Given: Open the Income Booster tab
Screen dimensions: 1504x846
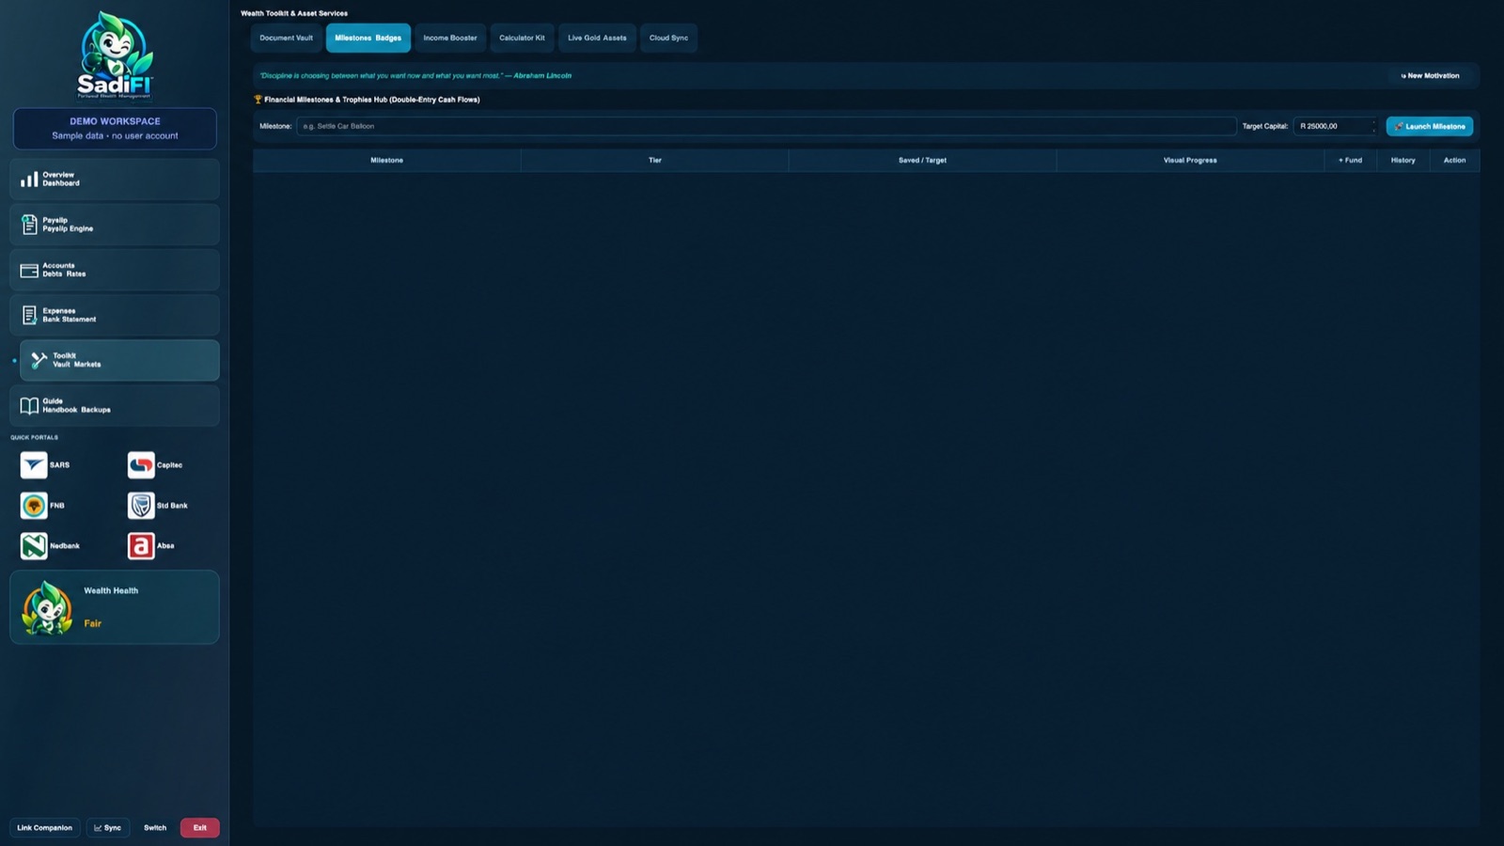Looking at the screenshot, I should click(450, 38).
